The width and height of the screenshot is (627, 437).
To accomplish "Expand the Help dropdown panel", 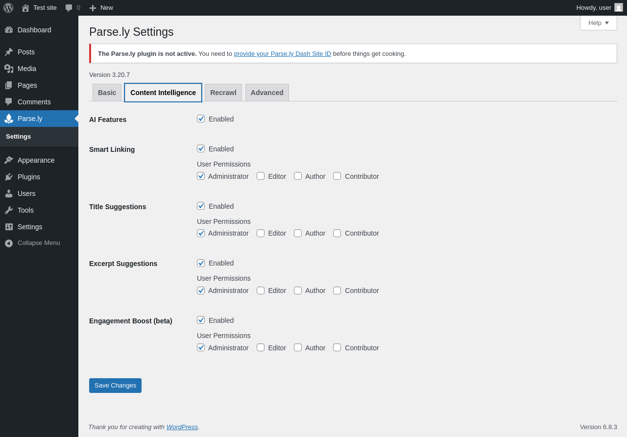I will click(x=598, y=23).
